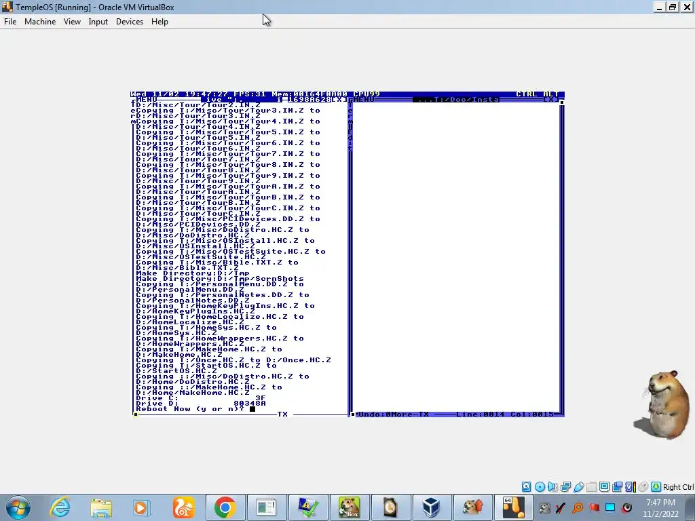Launch Internet Explorer from taskbar

60,507
